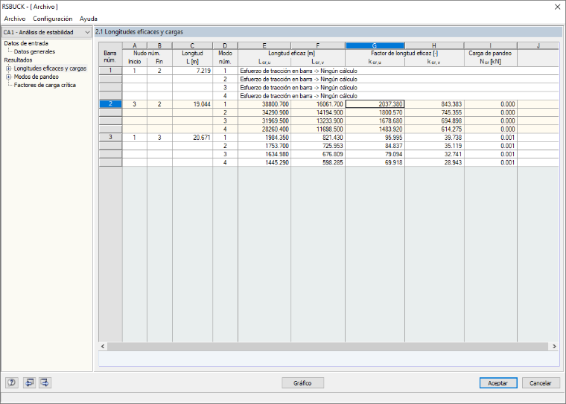The width and height of the screenshot is (566, 404).
Task: Select cell with value 676.809
Action: (318, 154)
